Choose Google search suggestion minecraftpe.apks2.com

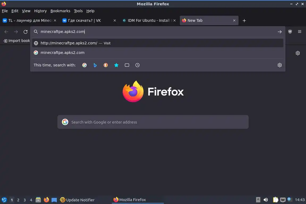coord(158,53)
